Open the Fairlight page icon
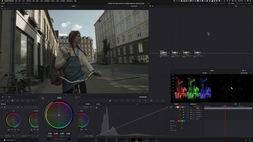The width and height of the screenshot is (253, 142). pyautogui.click(x=147, y=140)
